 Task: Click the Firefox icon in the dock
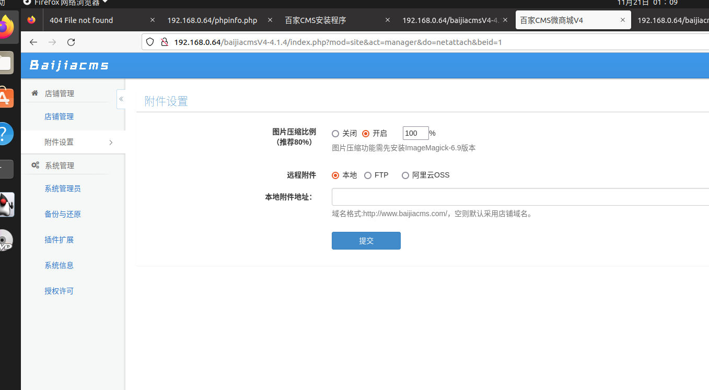tap(6, 27)
